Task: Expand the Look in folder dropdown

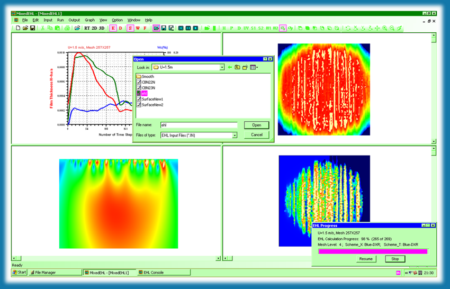Action: [222, 67]
